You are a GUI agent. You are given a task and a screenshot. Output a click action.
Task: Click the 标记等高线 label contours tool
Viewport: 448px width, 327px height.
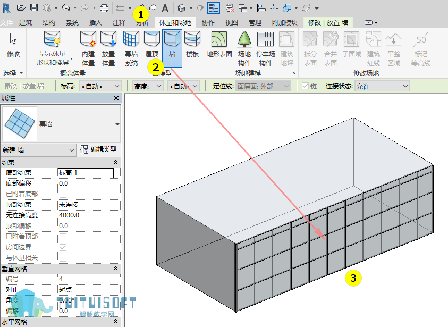[x=420, y=48]
